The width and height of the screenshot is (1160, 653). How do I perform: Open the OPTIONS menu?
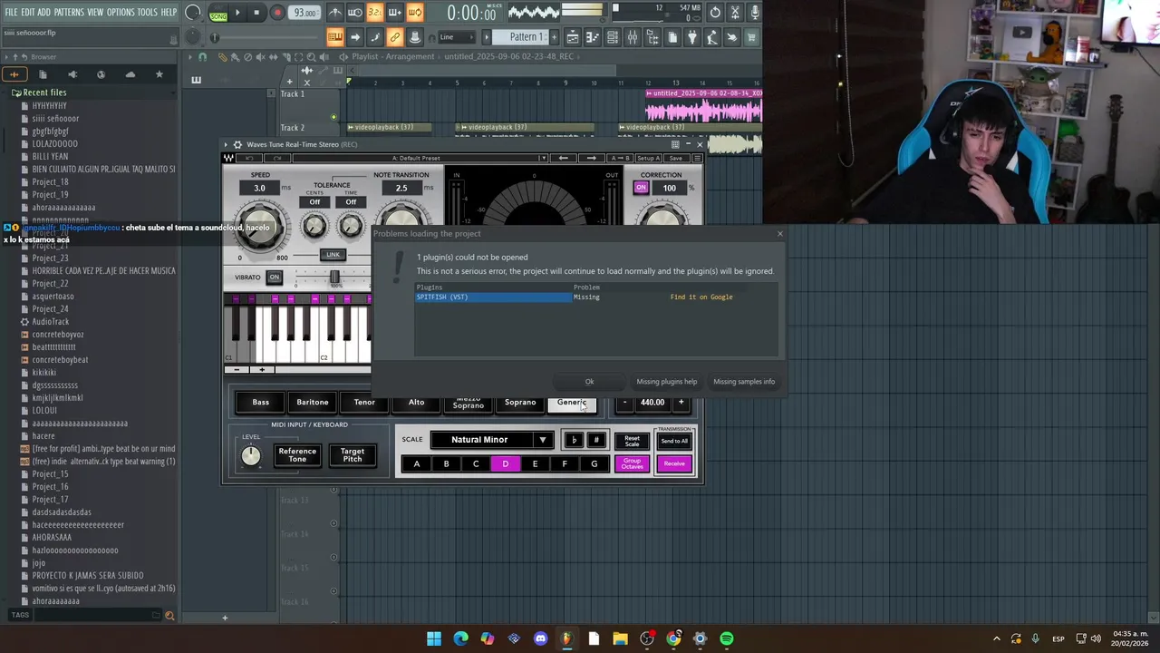tap(121, 12)
